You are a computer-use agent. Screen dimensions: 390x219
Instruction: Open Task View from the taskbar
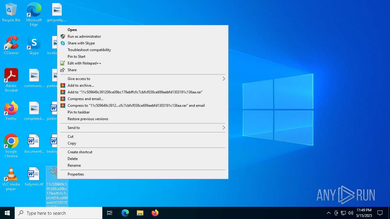(110, 213)
